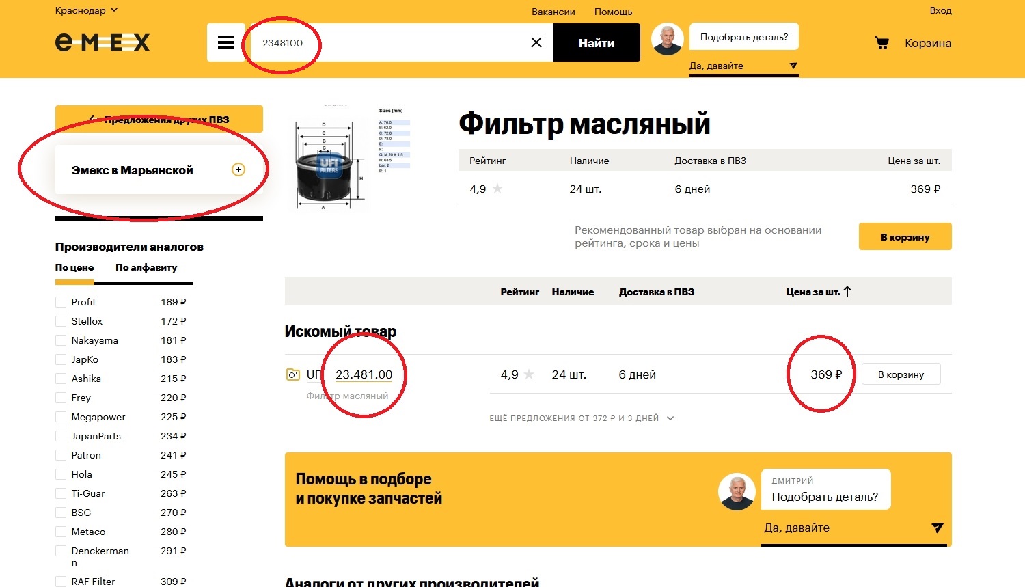This screenshot has height=587, width=1025.
Task: Add recommended item with yellow 'В корзину' button
Action: tap(905, 236)
